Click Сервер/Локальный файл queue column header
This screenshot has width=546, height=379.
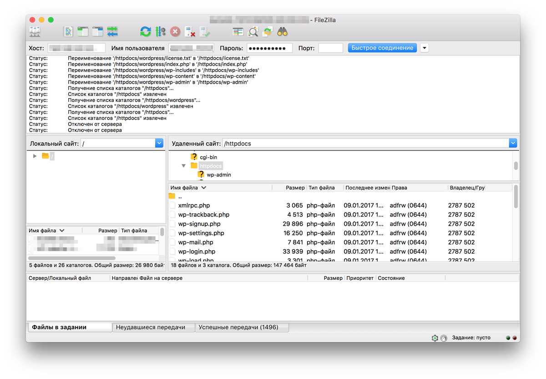(x=68, y=278)
